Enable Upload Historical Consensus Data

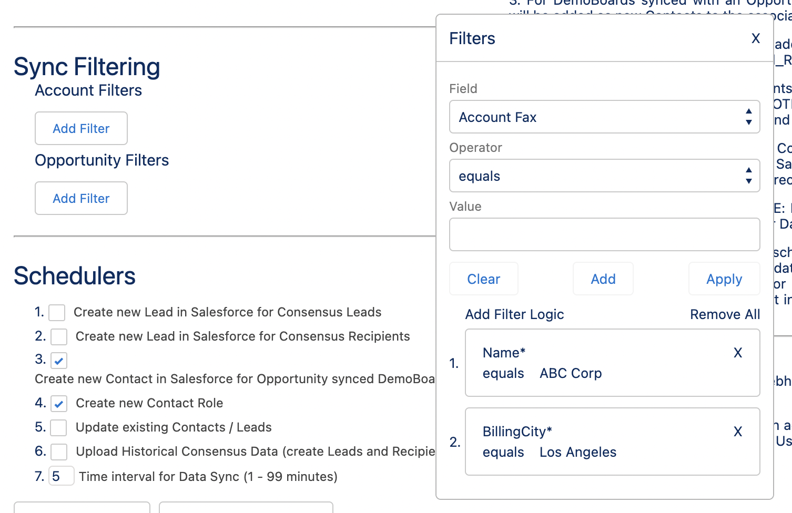59,452
